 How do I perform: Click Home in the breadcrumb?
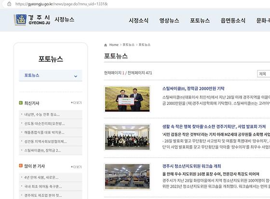[x=114, y=45]
